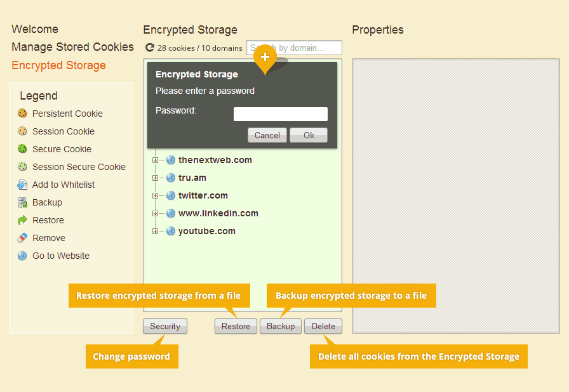The width and height of the screenshot is (569, 392).
Task: Expand the tru.am domain node
Action: pyautogui.click(x=156, y=178)
